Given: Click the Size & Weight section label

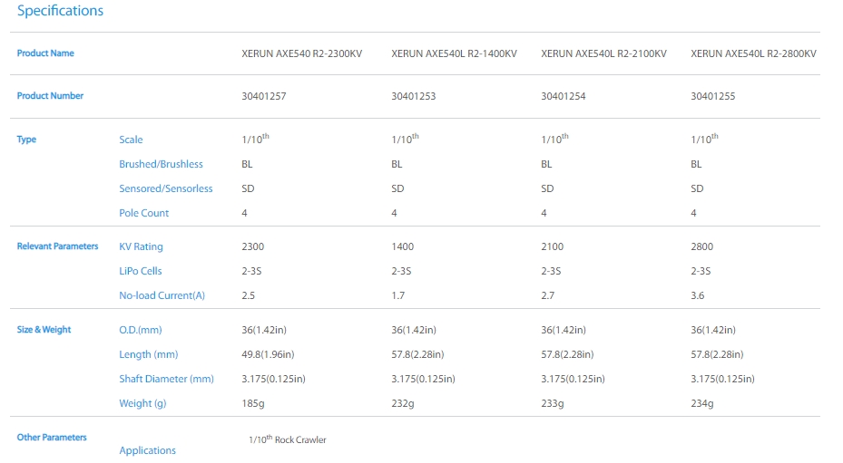Looking at the screenshot, I should pos(44,330).
